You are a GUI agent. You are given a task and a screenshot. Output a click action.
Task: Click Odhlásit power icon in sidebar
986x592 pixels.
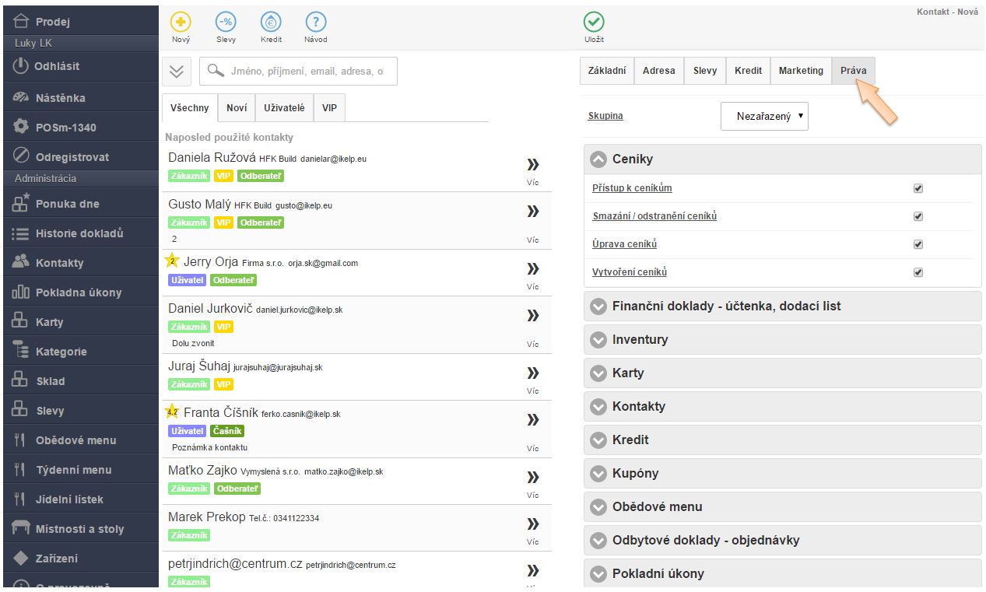click(21, 66)
